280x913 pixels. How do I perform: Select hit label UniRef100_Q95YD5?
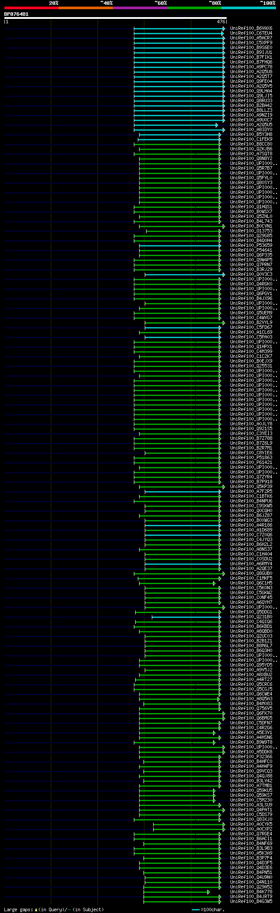tap(251, 665)
